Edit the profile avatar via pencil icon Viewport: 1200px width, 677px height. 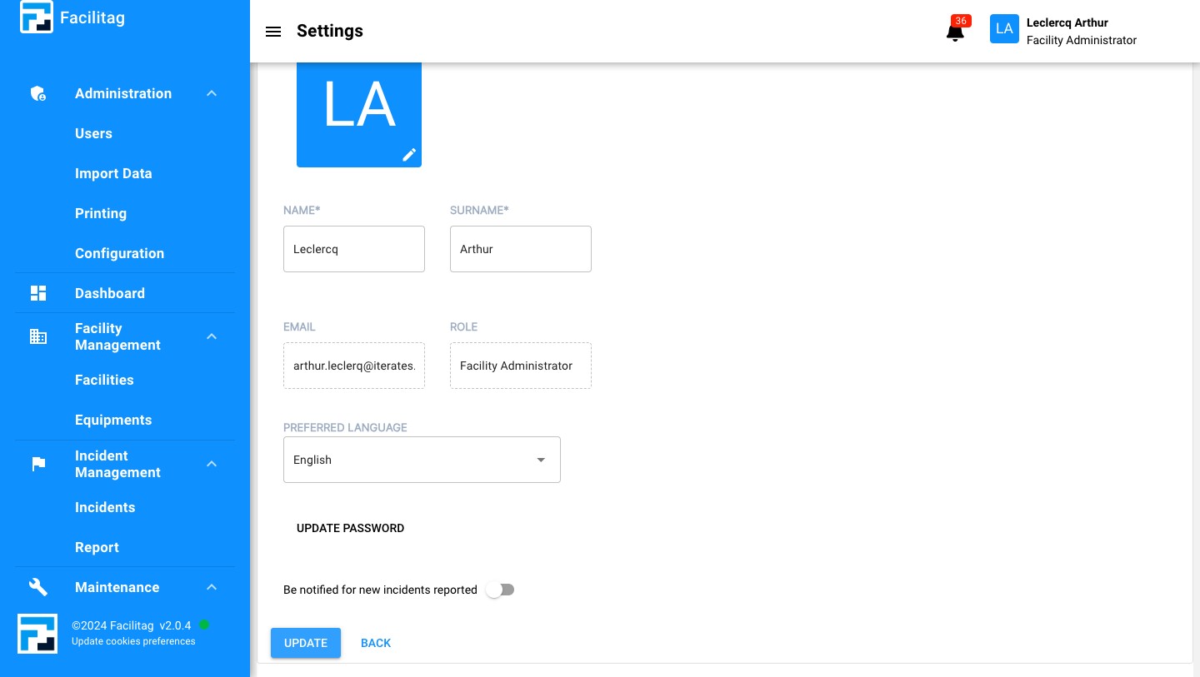pos(409,155)
